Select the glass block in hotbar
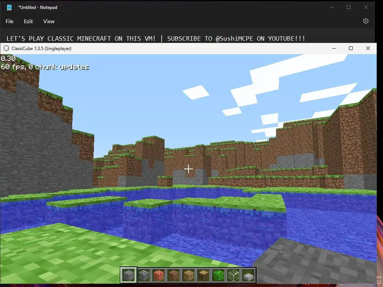The width and height of the screenshot is (383, 287). pos(233,275)
